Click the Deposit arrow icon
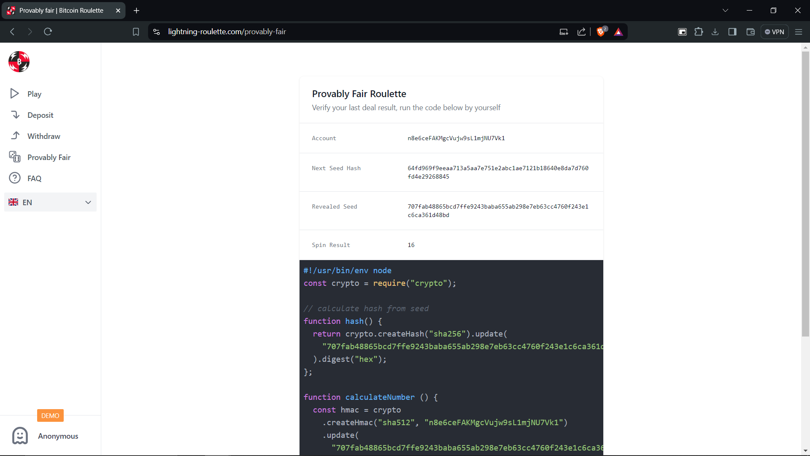 pyautogui.click(x=15, y=115)
